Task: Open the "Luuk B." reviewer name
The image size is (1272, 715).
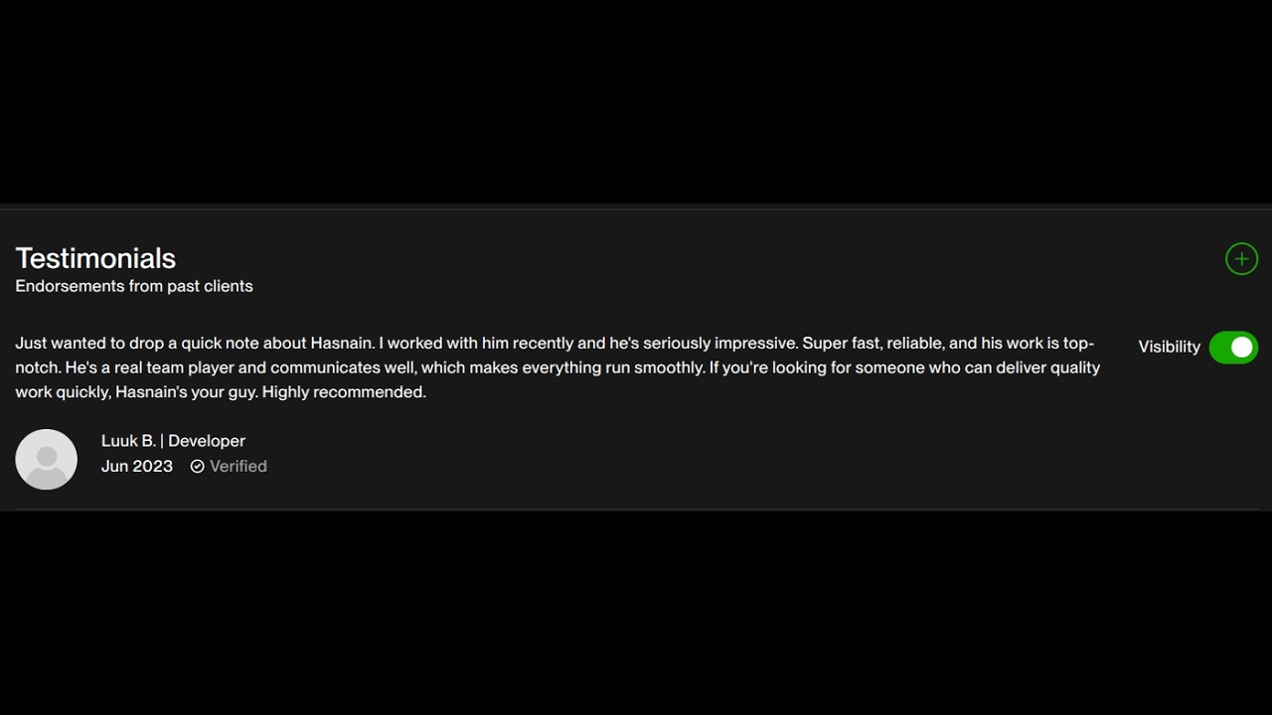Action: (x=128, y=441)
